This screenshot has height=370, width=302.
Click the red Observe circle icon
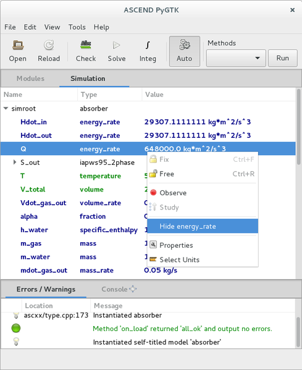153,193
